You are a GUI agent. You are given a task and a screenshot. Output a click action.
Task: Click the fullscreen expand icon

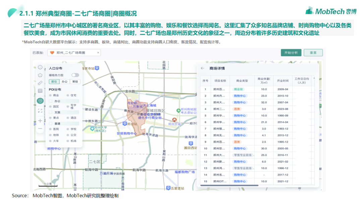pyautogui.click(x=40, y=110)
